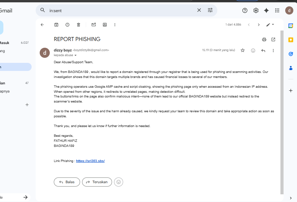Mark the email as unread
The width and height of the screenshot is (297, 202).
pyautogui.click(x=94, y=25)
